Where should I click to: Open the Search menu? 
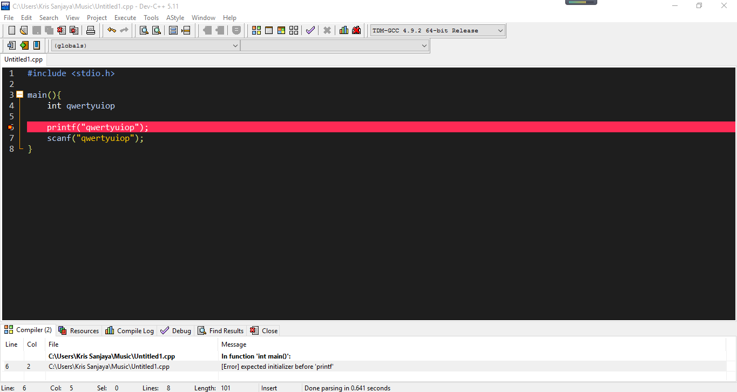pyautogui.click(x=49, y=18)
